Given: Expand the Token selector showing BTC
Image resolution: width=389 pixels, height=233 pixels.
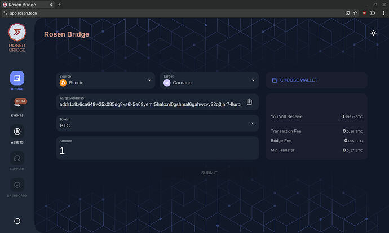Looking at the screenshot, I should pos(157,123).
